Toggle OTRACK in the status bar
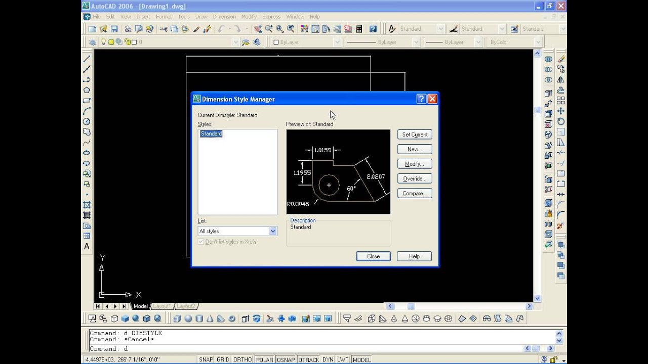Image resolution: width=648 pixels, height=364 pixels. coord(309,359)
